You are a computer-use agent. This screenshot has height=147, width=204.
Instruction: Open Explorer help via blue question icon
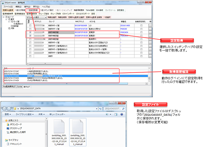(x=122, y=114)
